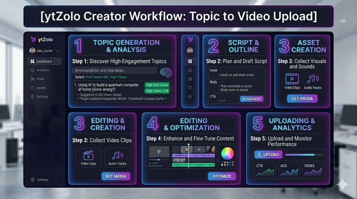The width and height of the screenshot is (357, 199).
Task: Click Audio Tracks icon in Asset Creation
Action: pos(313,79)
